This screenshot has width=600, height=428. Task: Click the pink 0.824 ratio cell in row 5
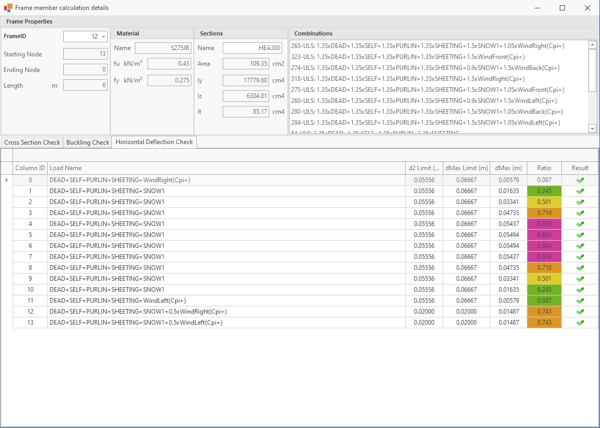544,235
